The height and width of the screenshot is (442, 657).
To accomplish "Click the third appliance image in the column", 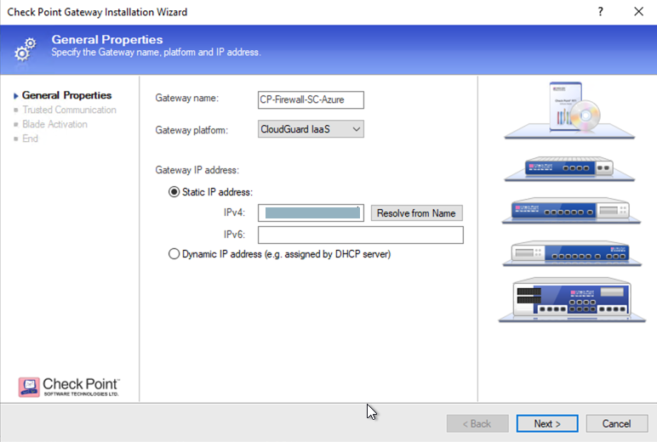I will pyautogui.click(x=566, y=210).
